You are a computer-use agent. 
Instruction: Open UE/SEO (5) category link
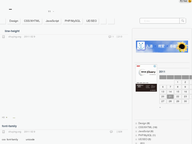pyautogui.click(x=145, y=139)
